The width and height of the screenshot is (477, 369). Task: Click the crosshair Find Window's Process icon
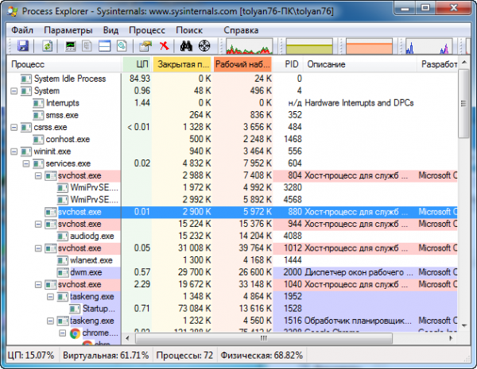[204, 46]
